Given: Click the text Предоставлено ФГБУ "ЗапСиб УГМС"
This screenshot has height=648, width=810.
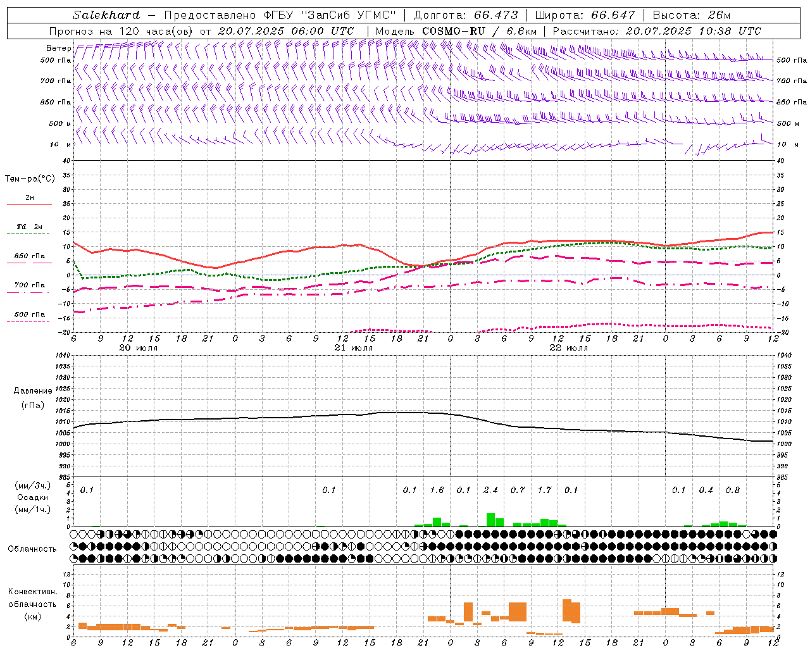Looking at the screenshot, I should coord(280,15).
